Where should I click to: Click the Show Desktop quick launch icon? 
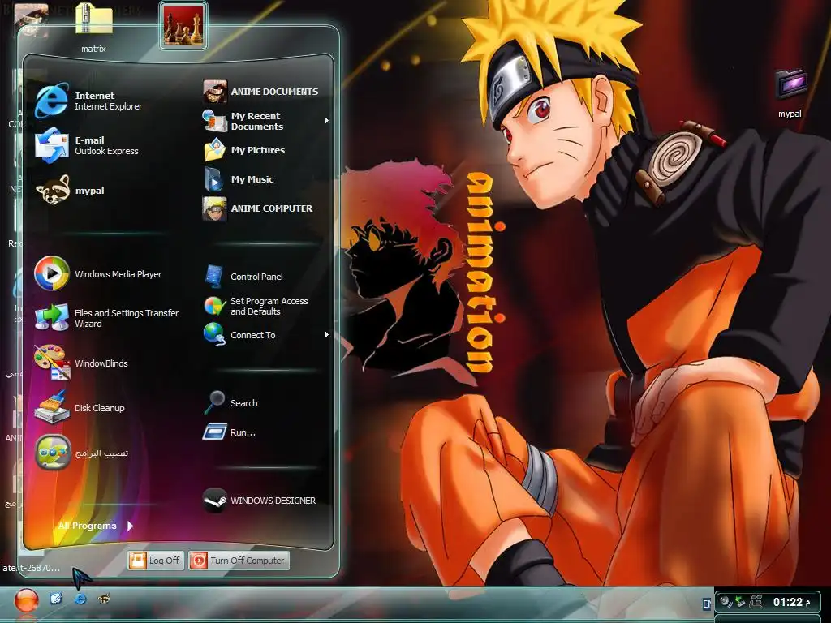coord(56,599)
